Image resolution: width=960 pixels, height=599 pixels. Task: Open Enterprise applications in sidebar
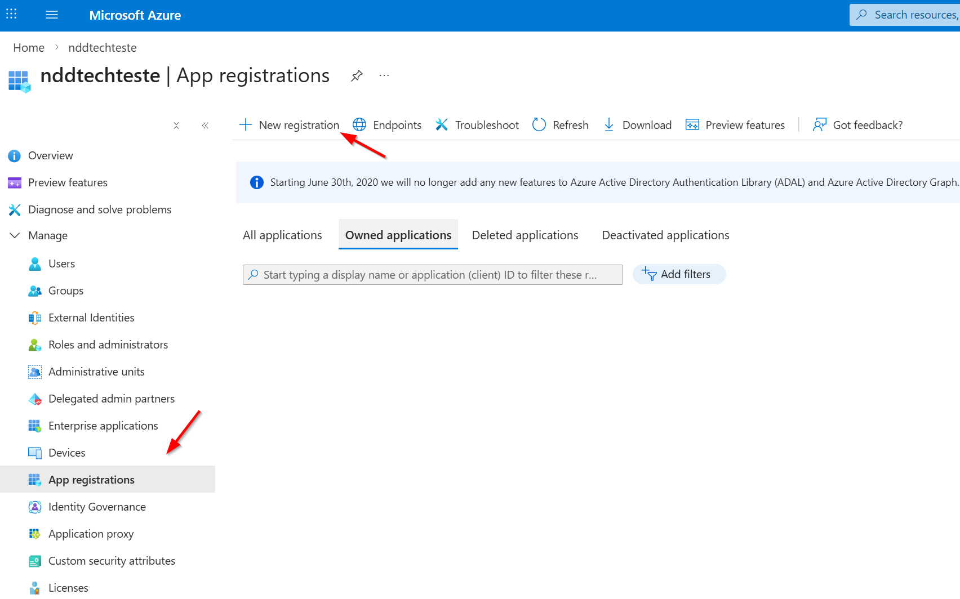pyautogui.click(x=103, y=426)
